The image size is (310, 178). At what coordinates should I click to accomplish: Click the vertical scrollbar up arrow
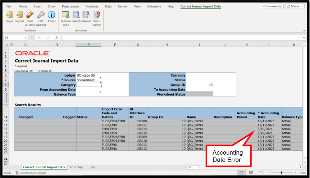pyautogui.click(x=305, y=45)
